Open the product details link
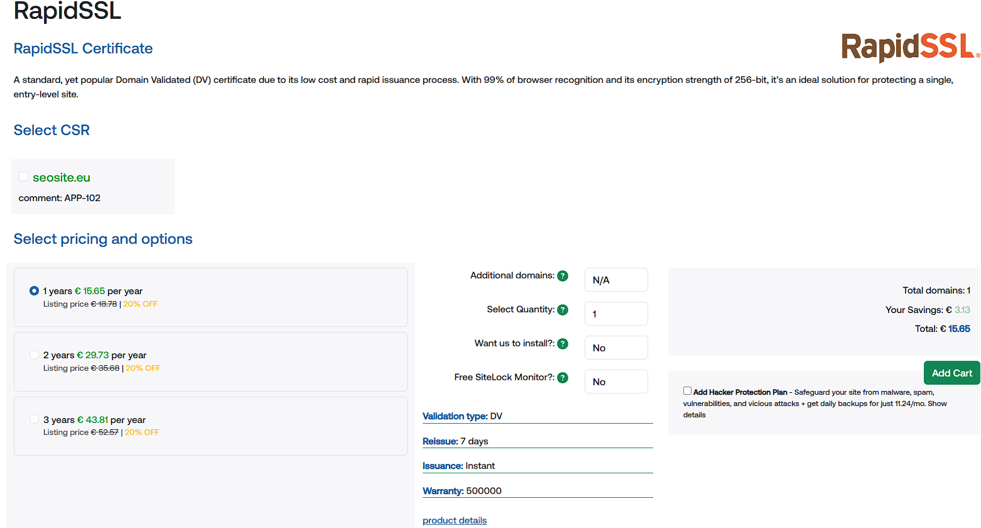 coord(454,520)
